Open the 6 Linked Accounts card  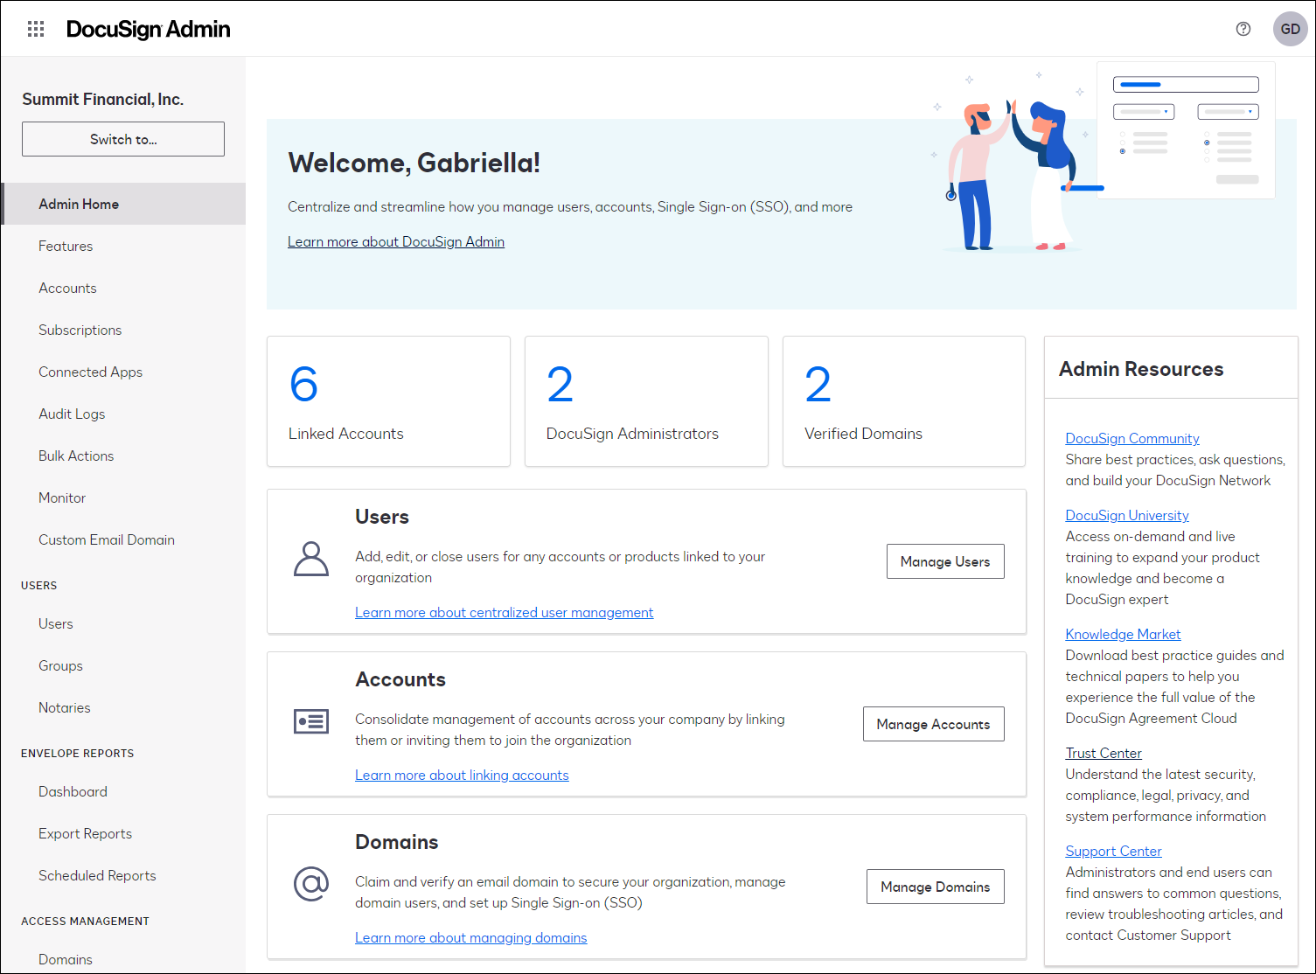point(388,401)
